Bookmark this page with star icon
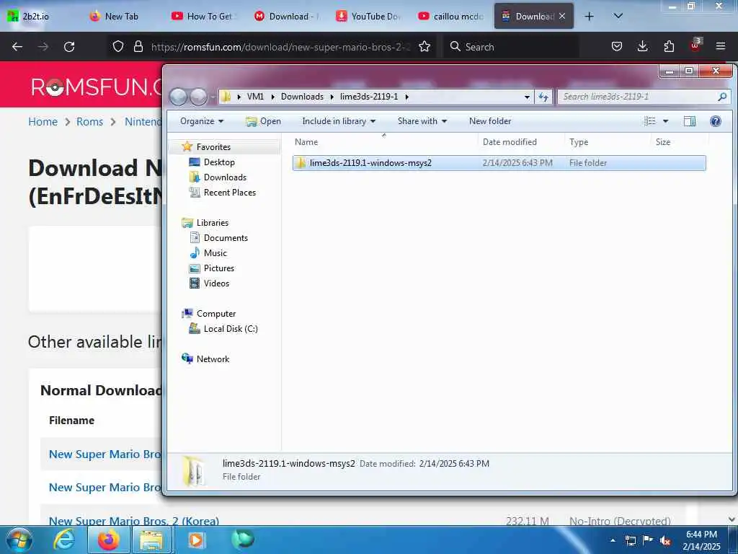 (x=424, y=47)
